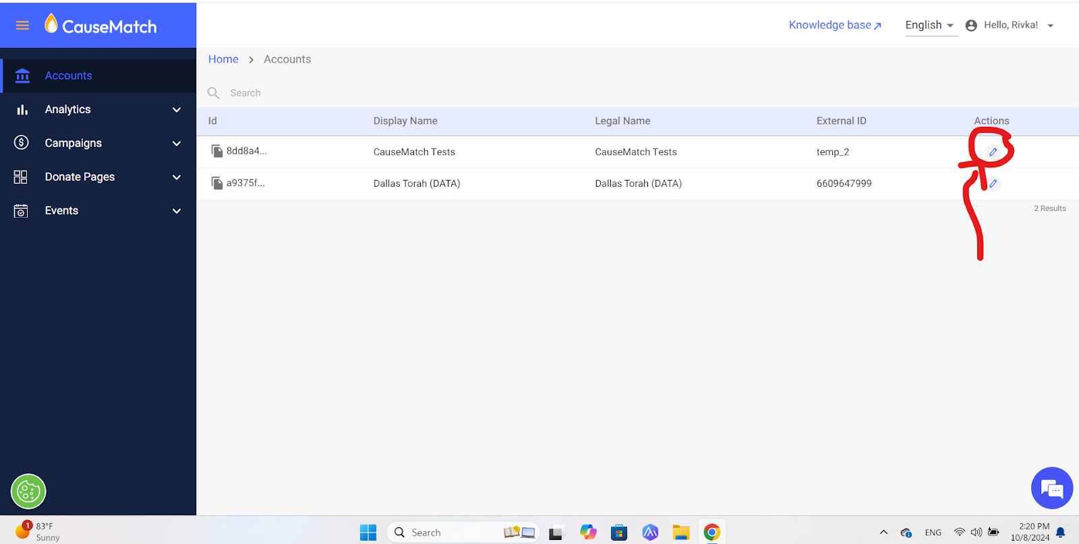1079x544 pixels.
Task: Go to Home breadcrumb link
Action: pyautogui.click(x=223, y=59)
